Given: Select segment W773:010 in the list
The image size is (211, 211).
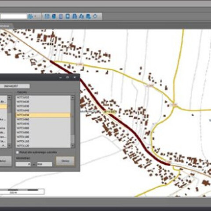Looking at the screenshot, I should 43,98.
